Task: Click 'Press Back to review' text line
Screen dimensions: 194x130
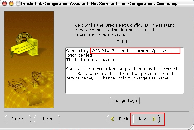Action: click(120, 74)
